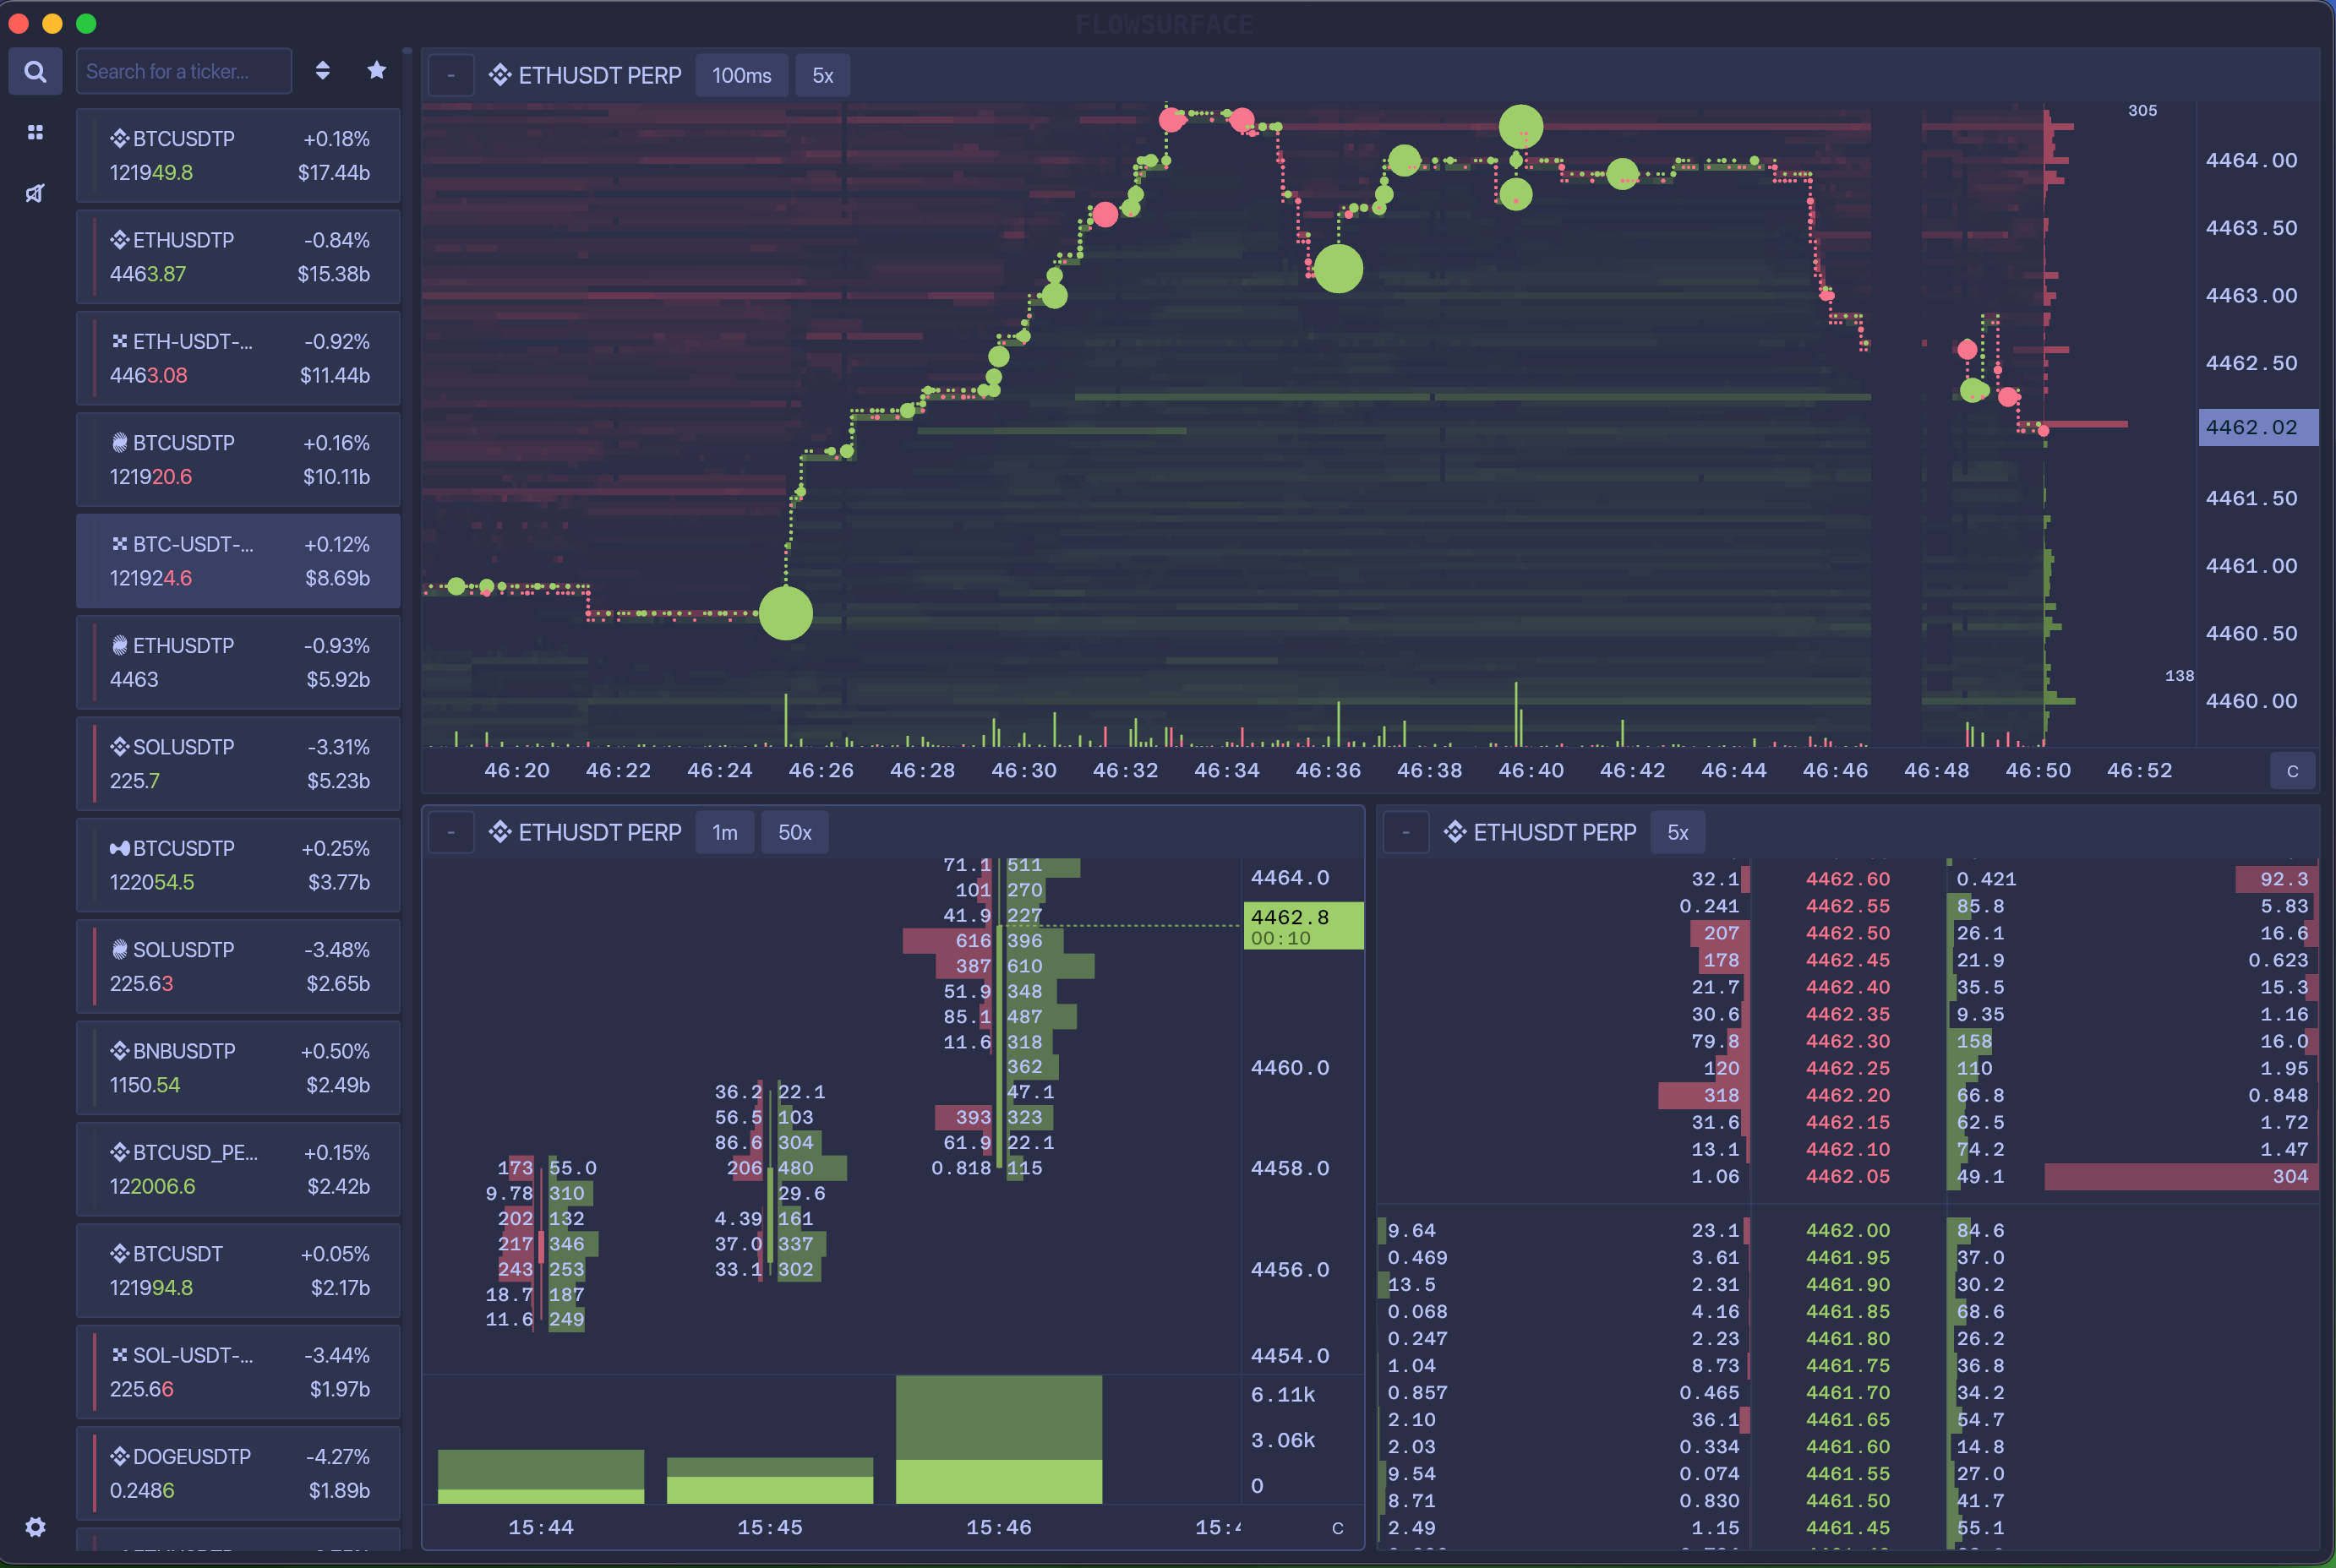Select BNBUSDTP ticker card
The height and width of the screenshot is (1568, 2336).
238,1067
